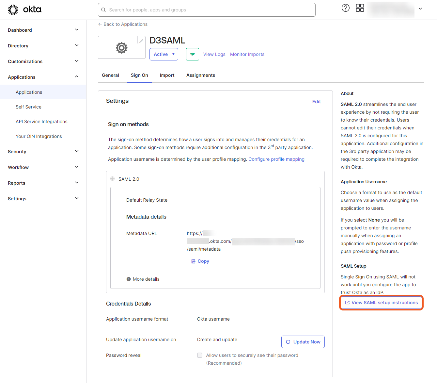
Task: Open View SAML setup instructions link
Action: [x=381, y=303]
